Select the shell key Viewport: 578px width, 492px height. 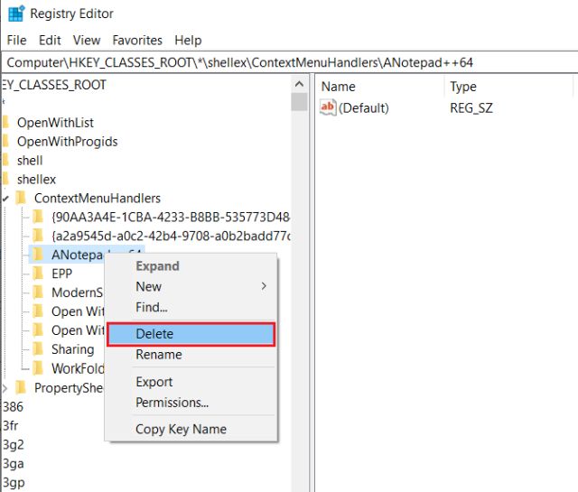coord(30,161)
